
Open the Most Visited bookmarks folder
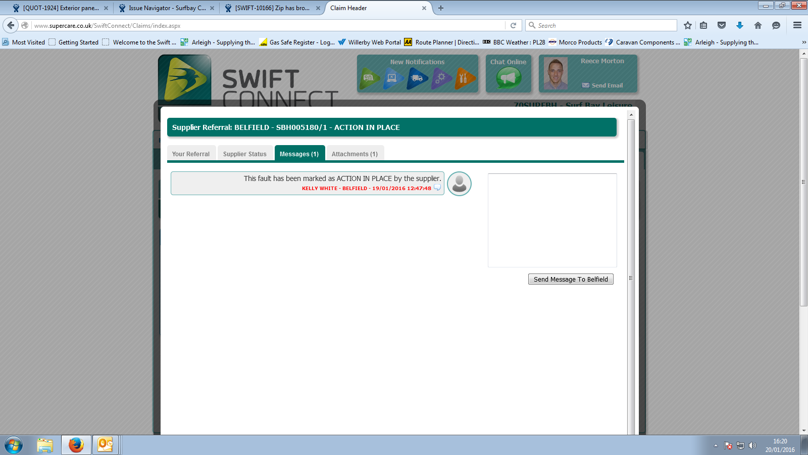[24, 42]
